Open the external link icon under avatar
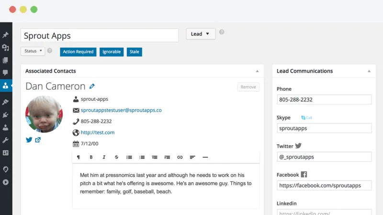This screenshot has height=215, width=383. tap(38, 140)
